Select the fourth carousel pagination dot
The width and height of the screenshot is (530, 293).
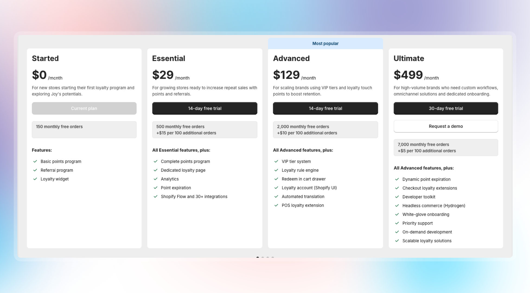coord(273,257)
